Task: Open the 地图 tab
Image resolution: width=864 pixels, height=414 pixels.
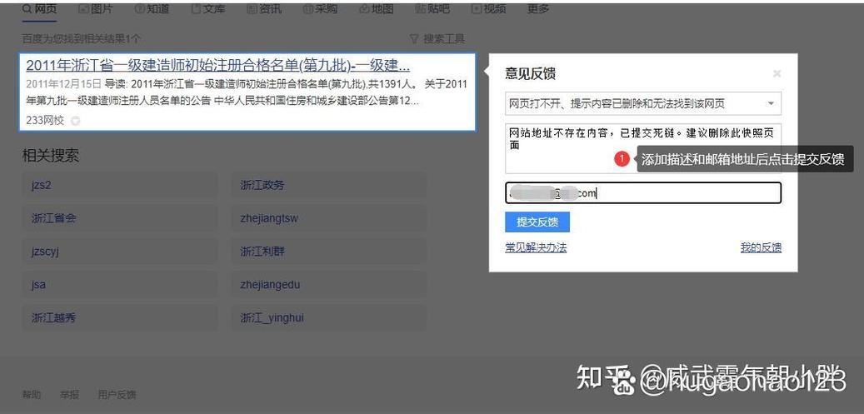Action: tap(377, 9)
